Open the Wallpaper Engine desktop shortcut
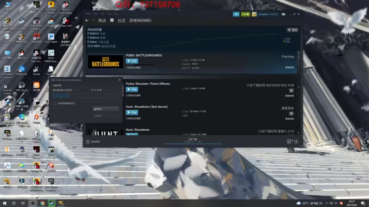This screenshot has height=207, width=369. tap(7, 72)
